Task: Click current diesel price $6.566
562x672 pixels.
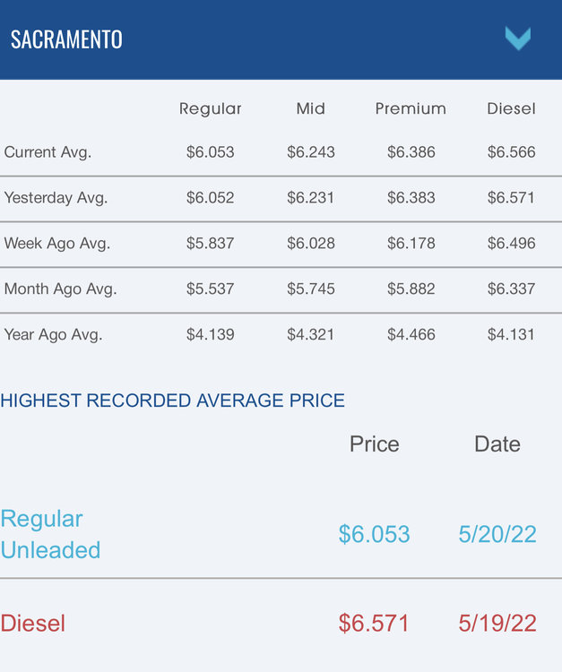Action: 511,152
